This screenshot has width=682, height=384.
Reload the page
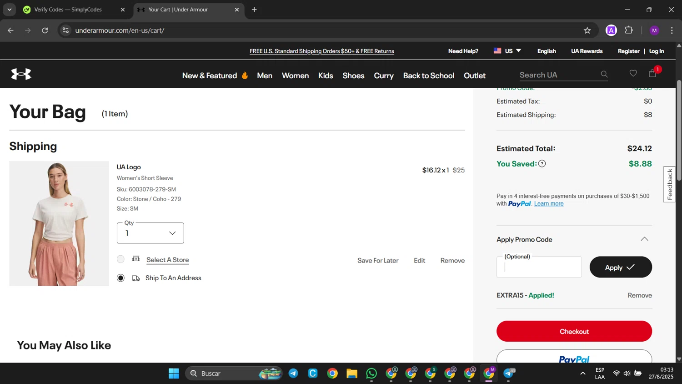coord(45,30)
